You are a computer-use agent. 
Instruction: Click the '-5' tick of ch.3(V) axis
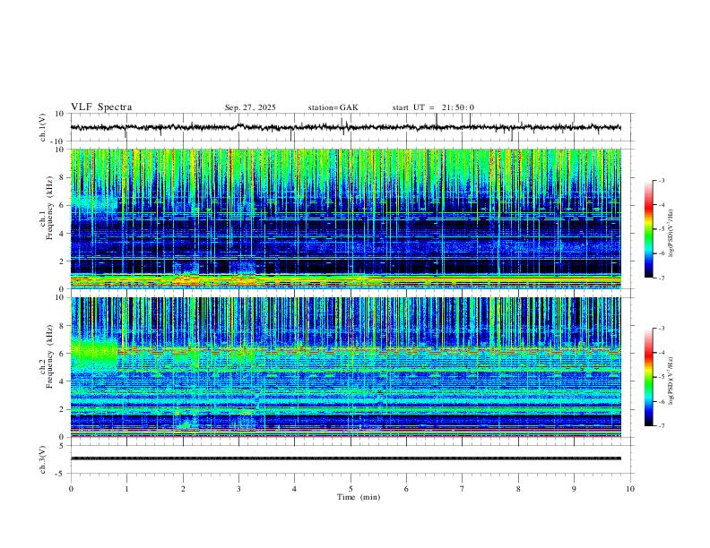(61, 474)
